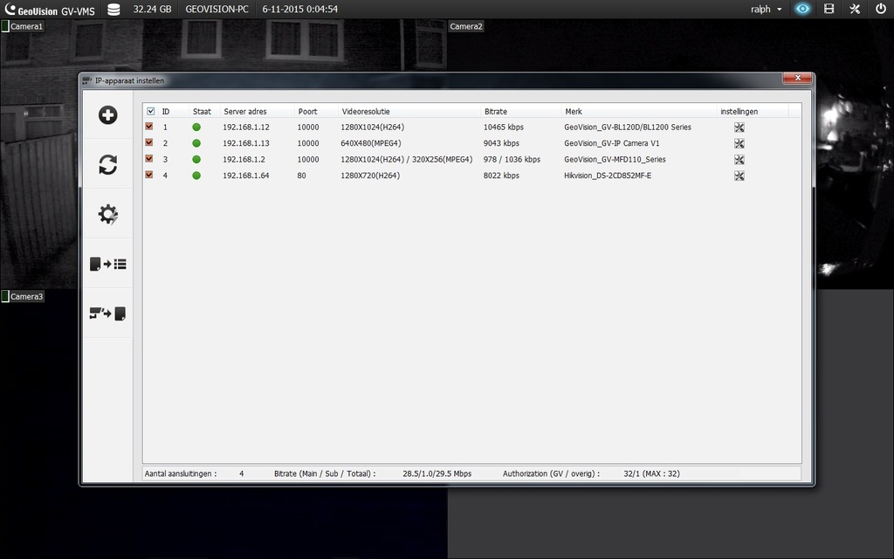Sort by the Server adres column header
Viewport: 894px width, 559px height.
click(x=245, y=112)
